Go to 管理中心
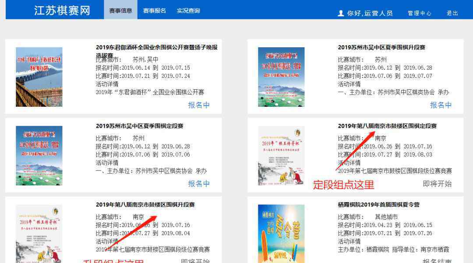The image size is (473, 263). [419, 13]
